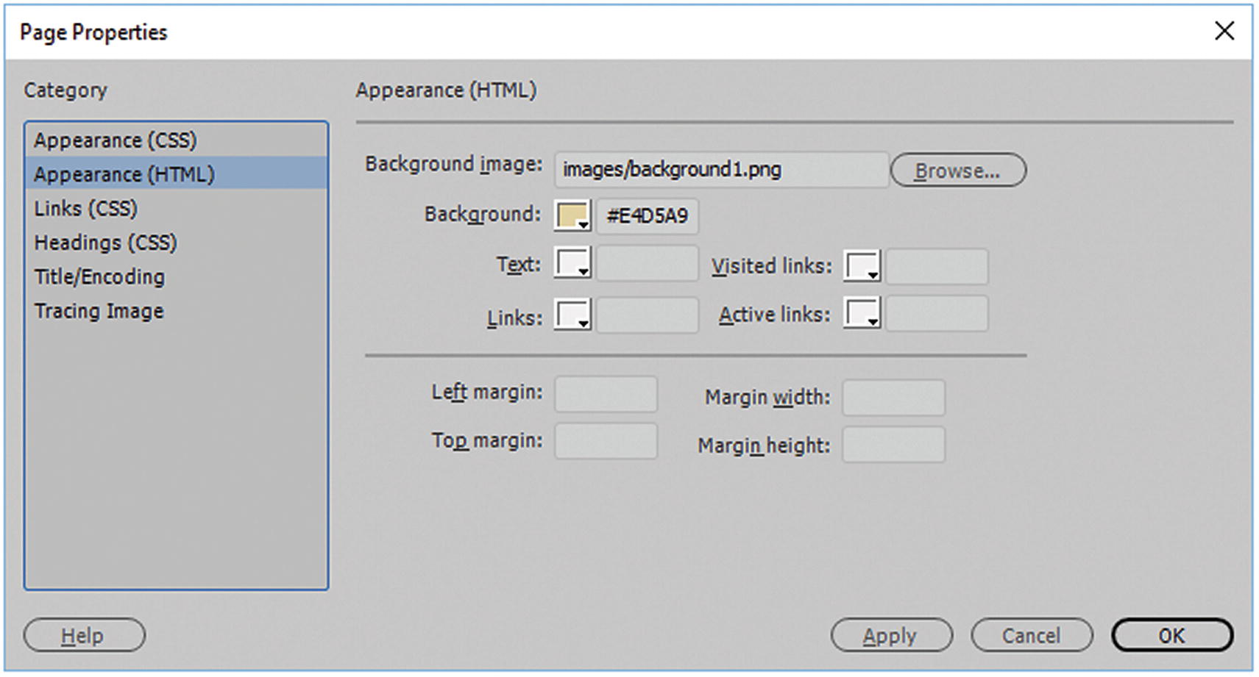Click the Margin width input field

click(x=894, y=398)
